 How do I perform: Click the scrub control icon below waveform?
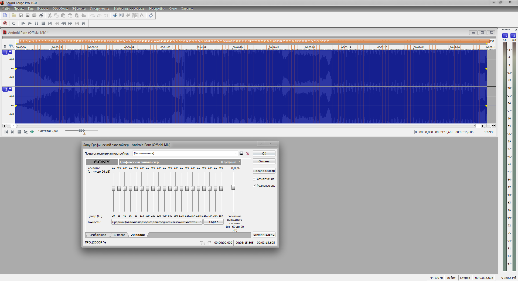click(32, 132)
